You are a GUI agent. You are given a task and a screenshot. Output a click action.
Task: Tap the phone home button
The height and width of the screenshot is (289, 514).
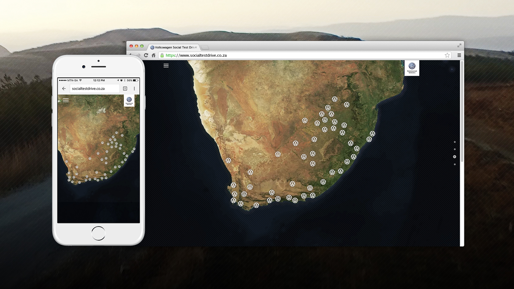pos(98,233)
